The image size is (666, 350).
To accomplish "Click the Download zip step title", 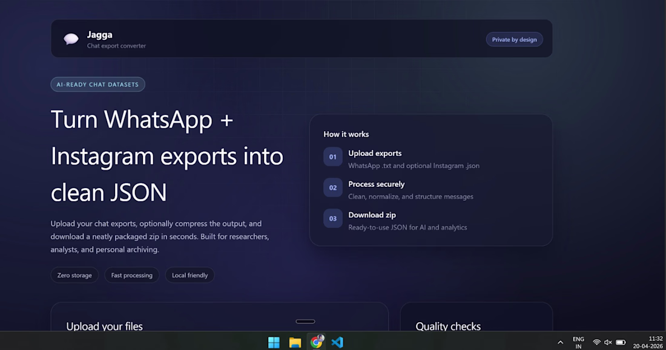I will point(372,215).
